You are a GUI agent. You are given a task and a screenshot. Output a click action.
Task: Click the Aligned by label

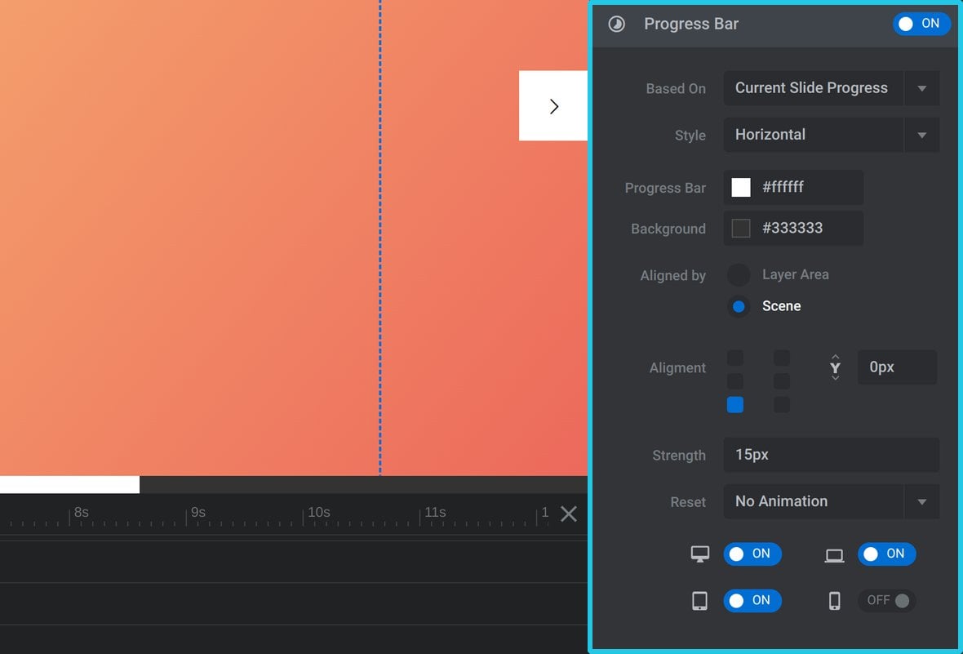[672, 275]
